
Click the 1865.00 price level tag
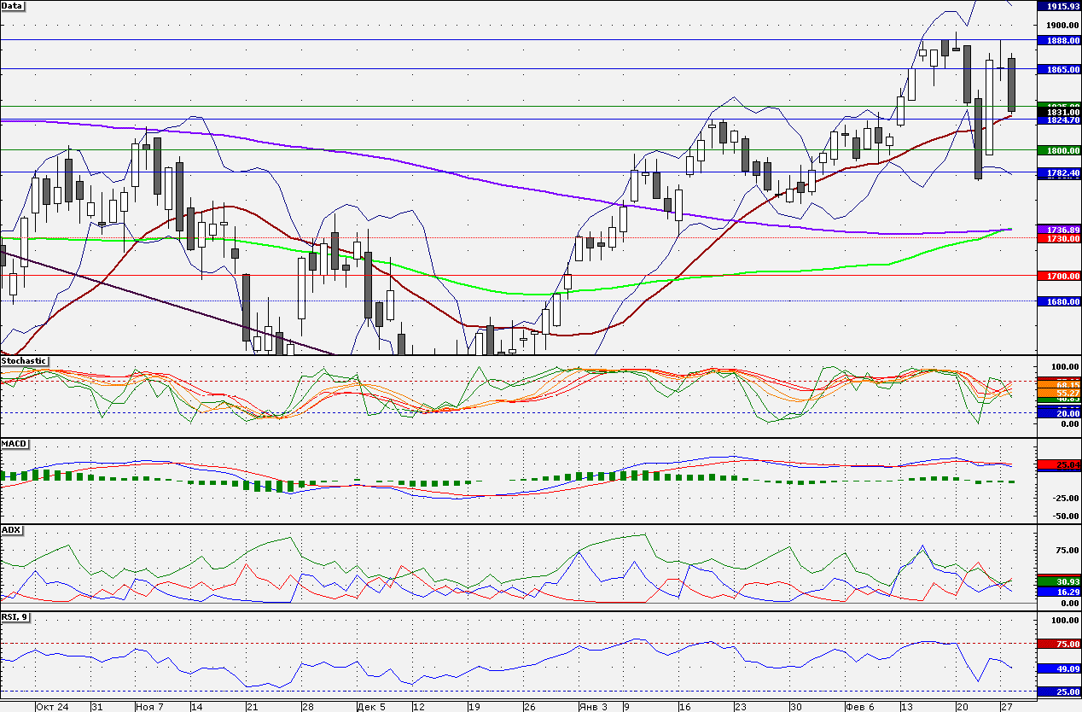[x=1058, y=69]
